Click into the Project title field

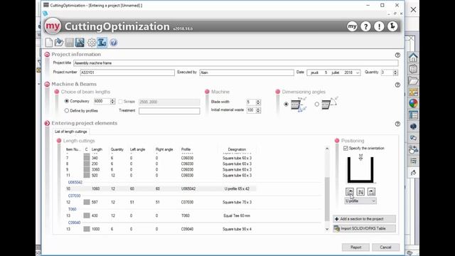[x=235, y=63]
